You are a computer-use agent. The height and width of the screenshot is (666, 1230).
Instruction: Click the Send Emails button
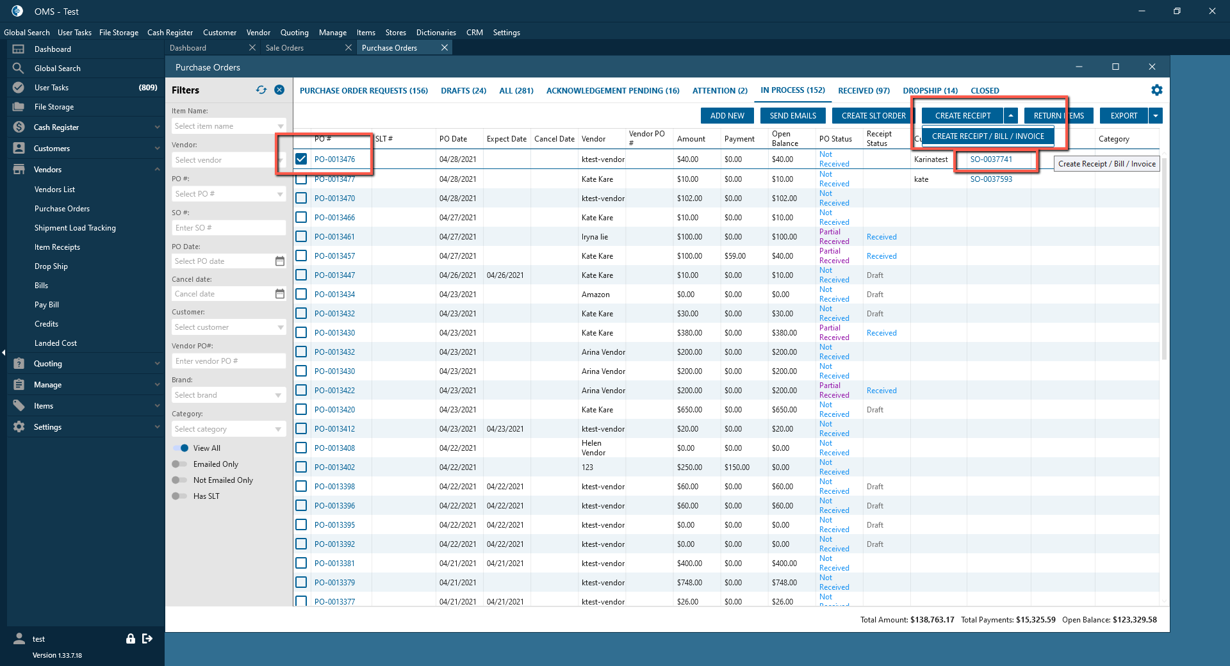click(792, 116)
